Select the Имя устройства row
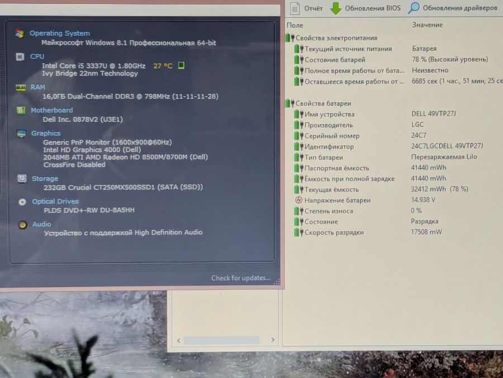 coord(398,114)
